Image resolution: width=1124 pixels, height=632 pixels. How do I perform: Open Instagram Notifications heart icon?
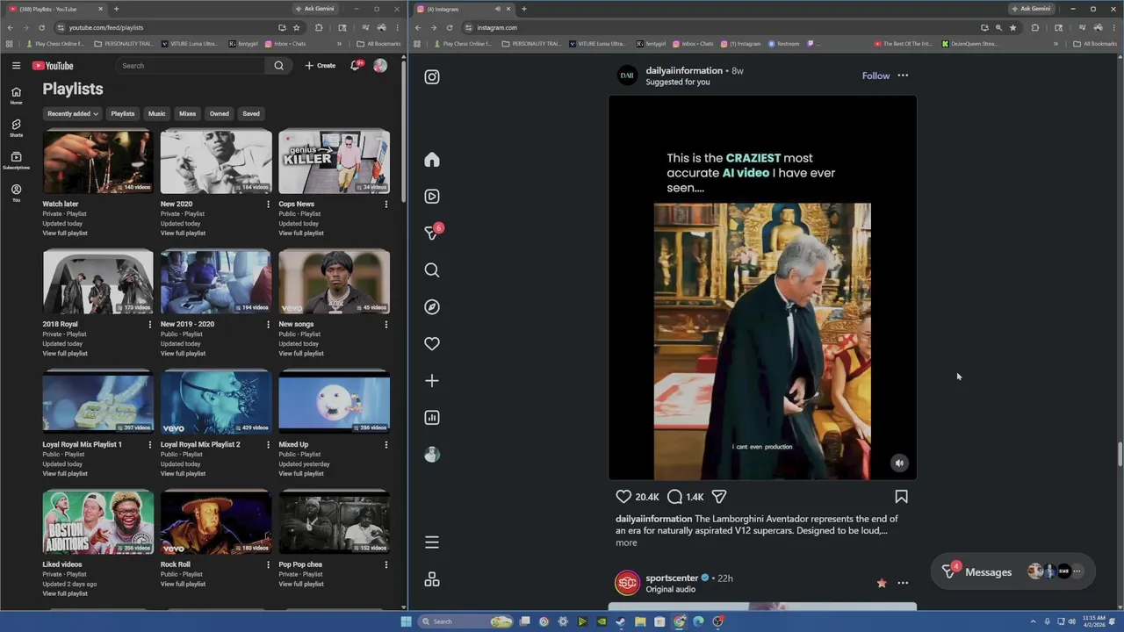432,344
